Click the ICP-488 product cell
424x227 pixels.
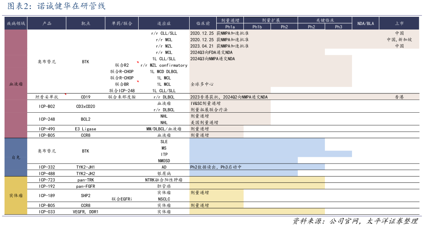pos(47,173)
